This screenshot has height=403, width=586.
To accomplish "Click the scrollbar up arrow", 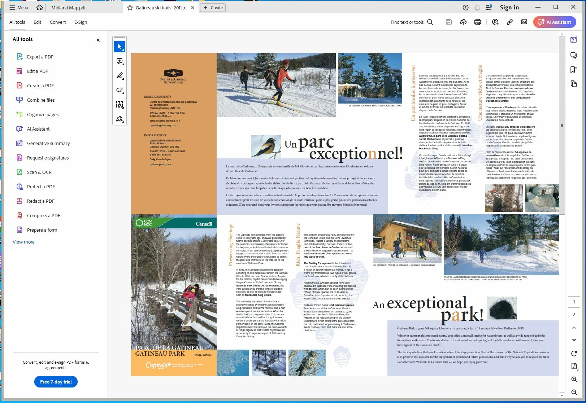I will (x=562, y=34).
